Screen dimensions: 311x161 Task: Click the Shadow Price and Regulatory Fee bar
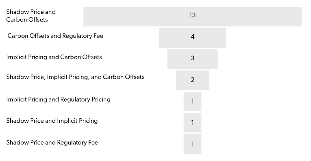pyautogui.click(x=192, y=144)
